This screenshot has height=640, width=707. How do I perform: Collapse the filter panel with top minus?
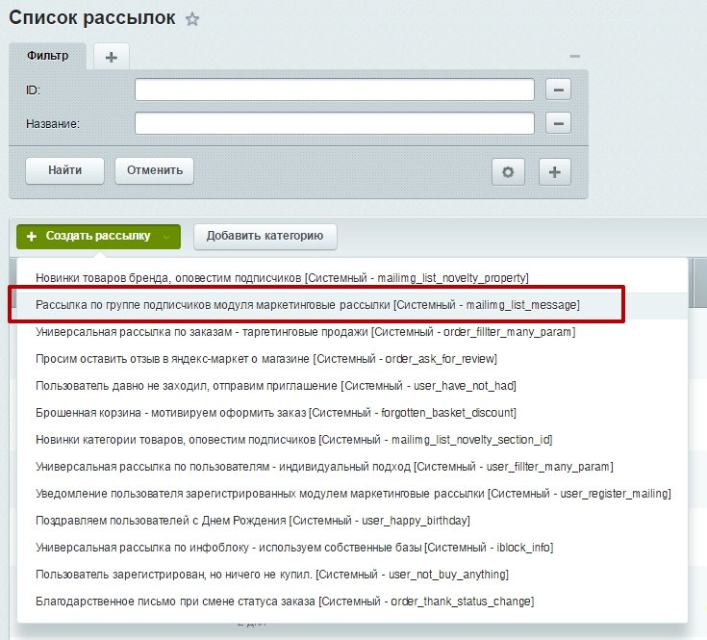pyautogui.click(x=574, y=57)
